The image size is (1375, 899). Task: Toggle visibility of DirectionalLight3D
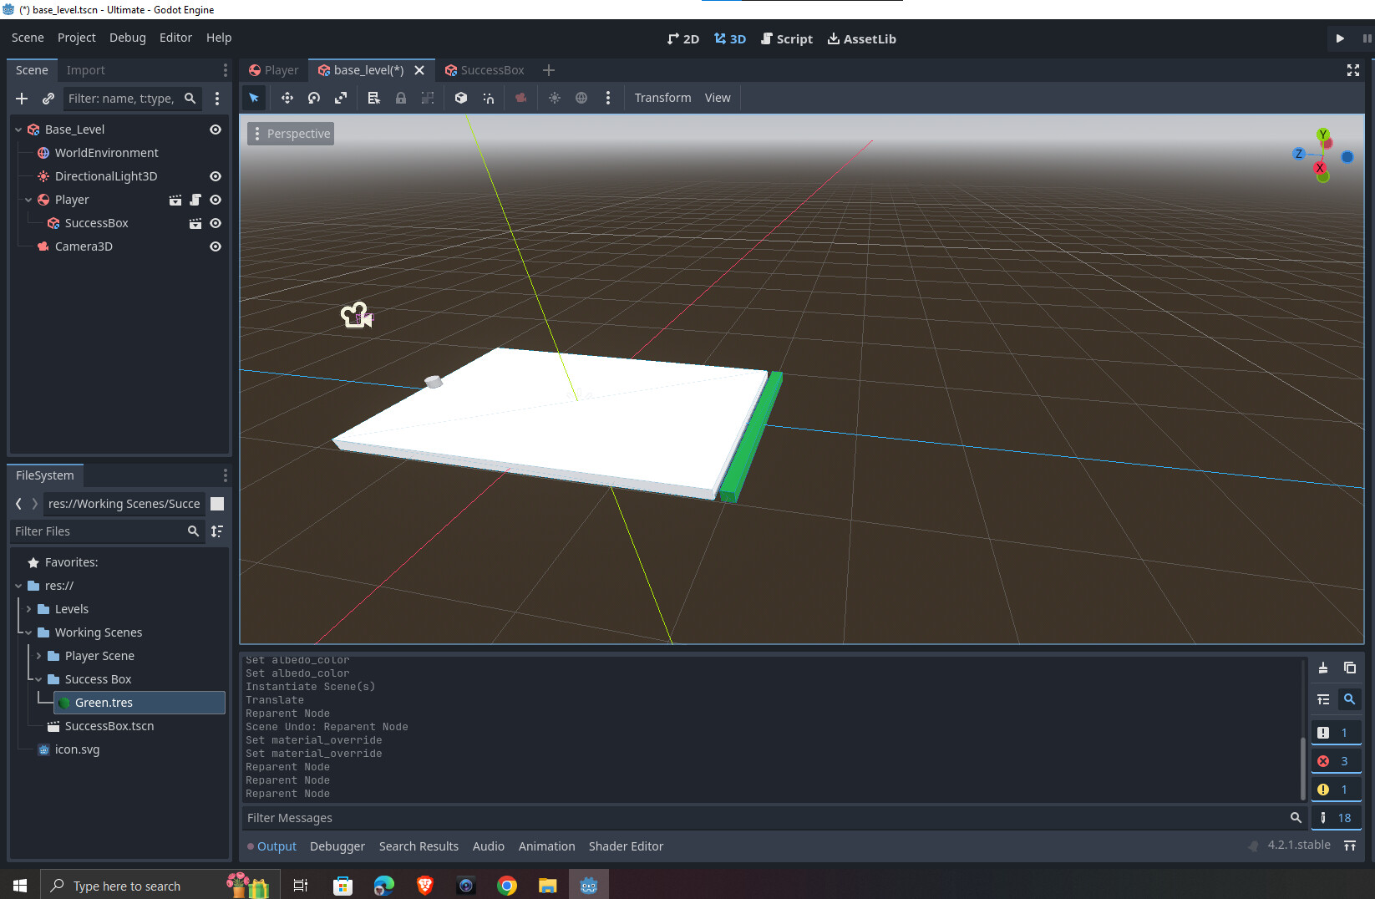coord(216,176)
